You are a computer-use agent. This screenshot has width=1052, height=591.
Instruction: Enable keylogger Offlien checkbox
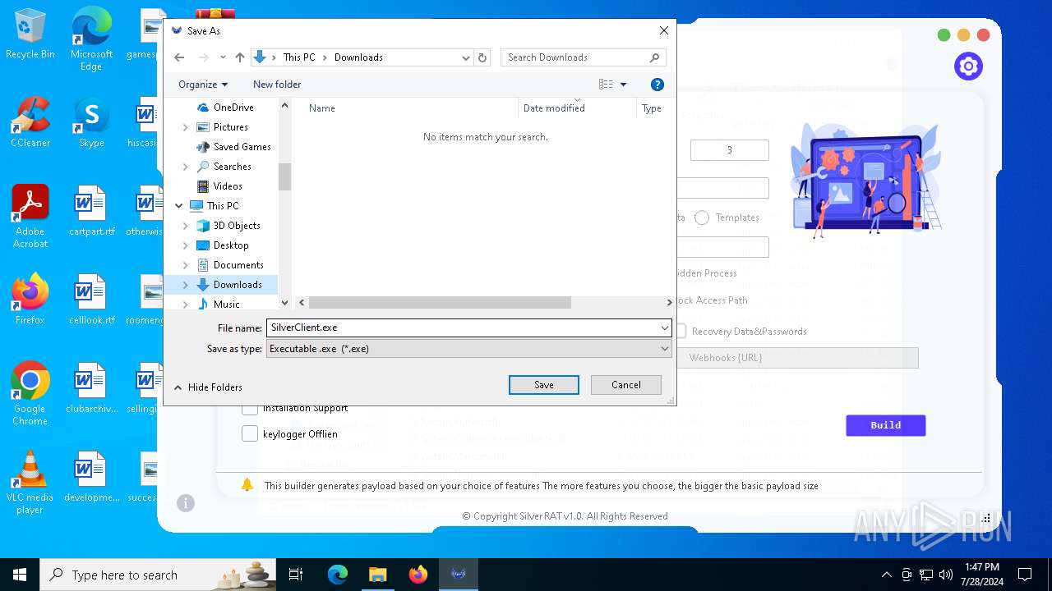[250, 434]
